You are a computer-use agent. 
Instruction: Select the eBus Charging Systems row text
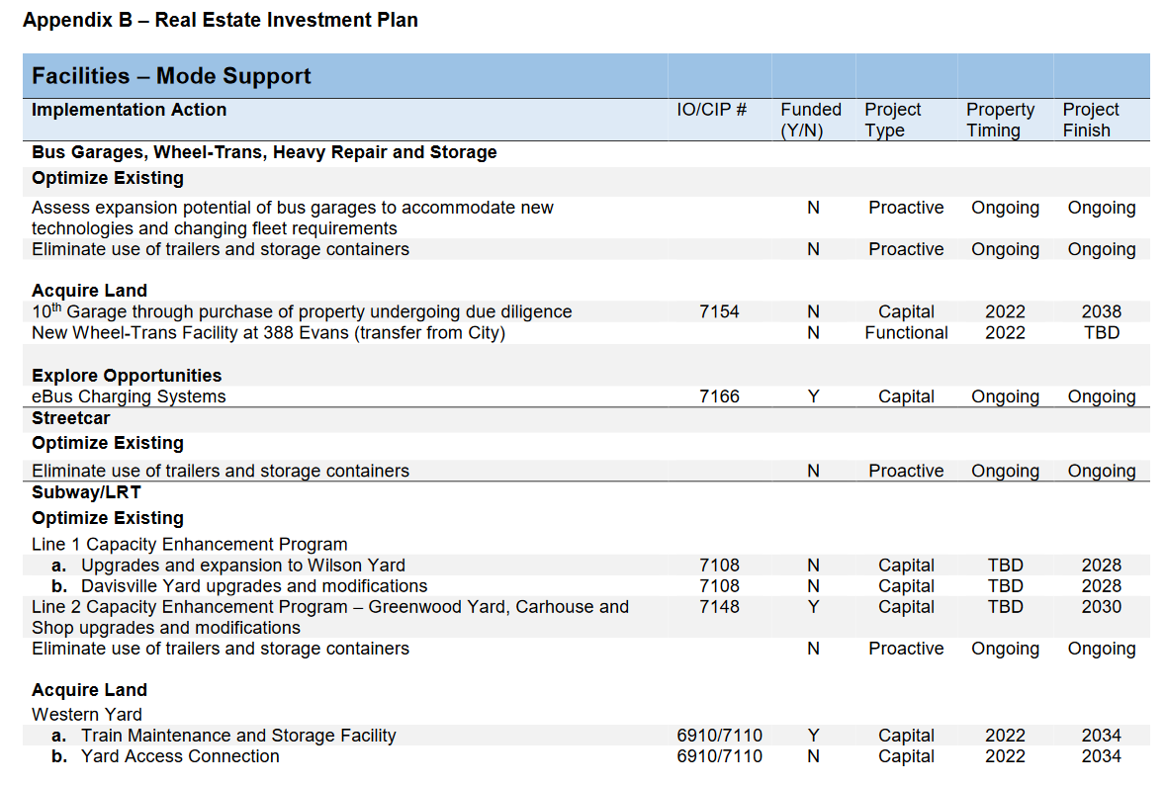(129, 396)
